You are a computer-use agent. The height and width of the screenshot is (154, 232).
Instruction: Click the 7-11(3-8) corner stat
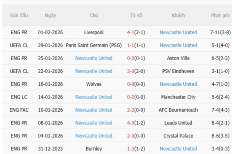click(220, 32)
